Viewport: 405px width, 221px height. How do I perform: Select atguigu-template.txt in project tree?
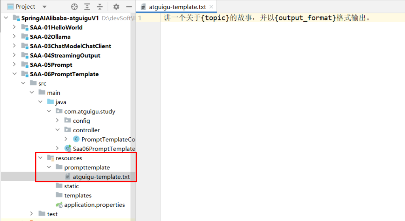click(x=101, y=177)
